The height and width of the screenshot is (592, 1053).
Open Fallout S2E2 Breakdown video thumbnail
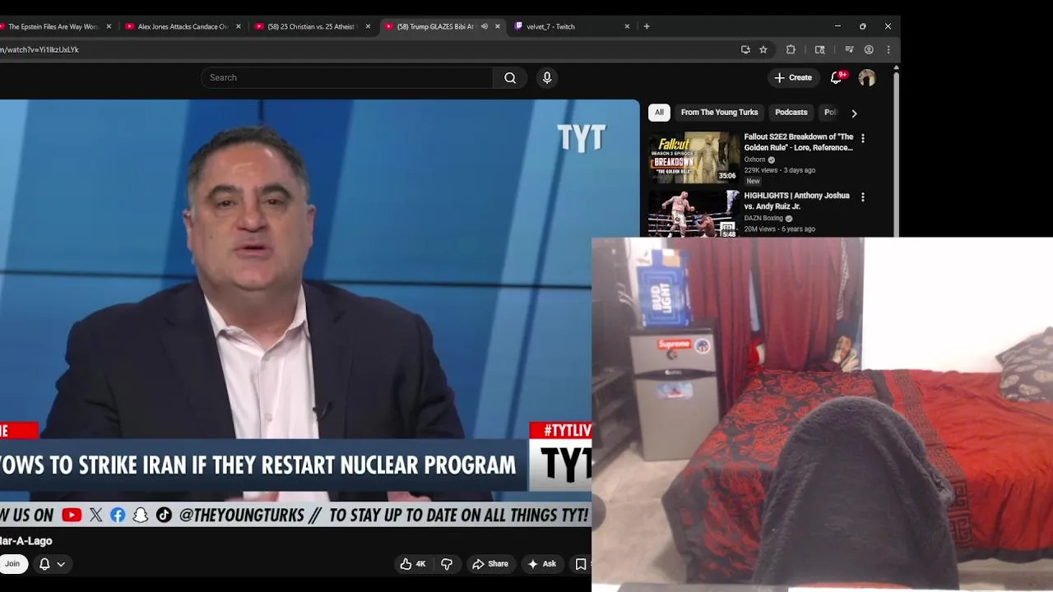click(694, 157)
